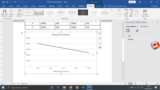Click Tell me lightbulb icon
Image resolution: width=160 pixels, height=90 pixels.
[x=105, y=6]
